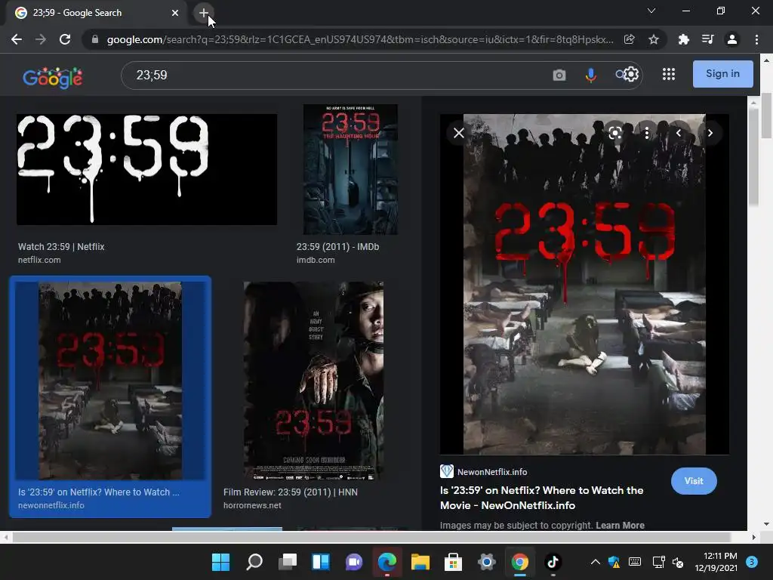Image resolution: width=773 pixels, height=580 pixels.
Task: Share this page from address bar
Action: [x=629, y=39]
